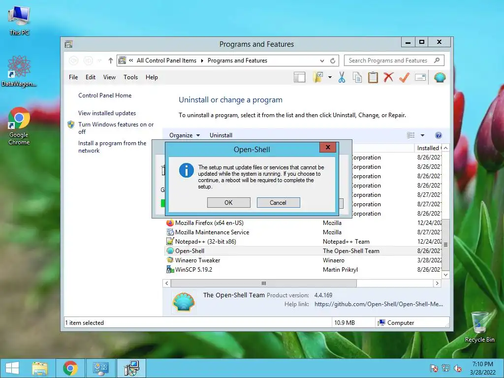Click the Action Center flag tray icon

(434, 368)
